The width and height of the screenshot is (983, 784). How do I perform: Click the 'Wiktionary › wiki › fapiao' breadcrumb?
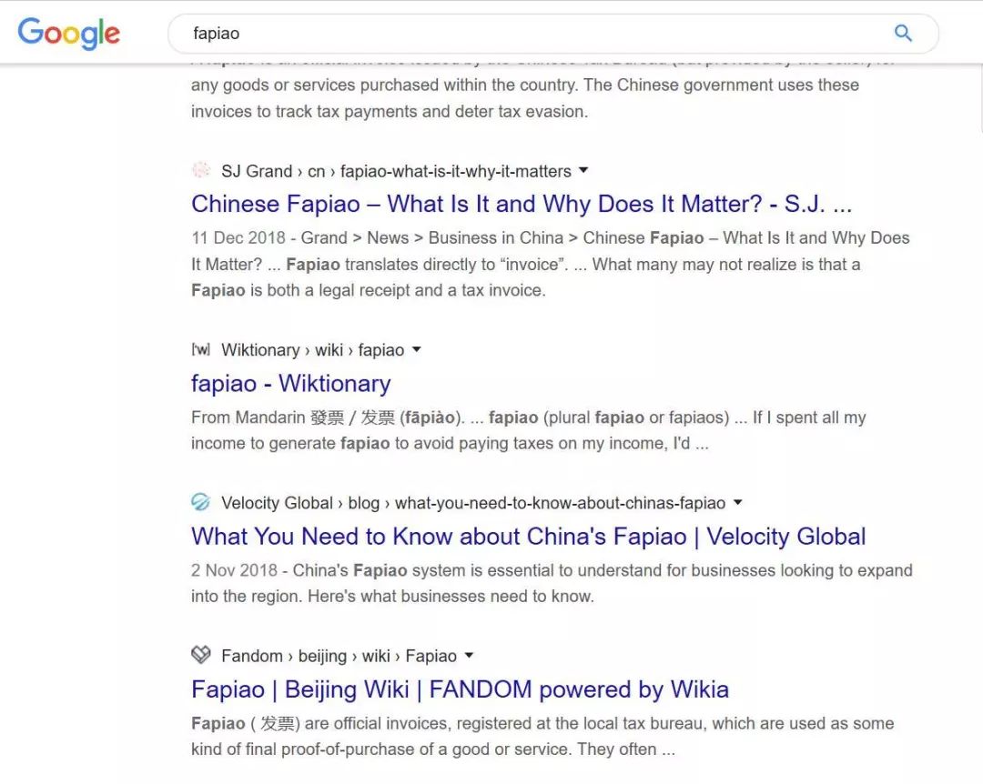click(313, 349)
